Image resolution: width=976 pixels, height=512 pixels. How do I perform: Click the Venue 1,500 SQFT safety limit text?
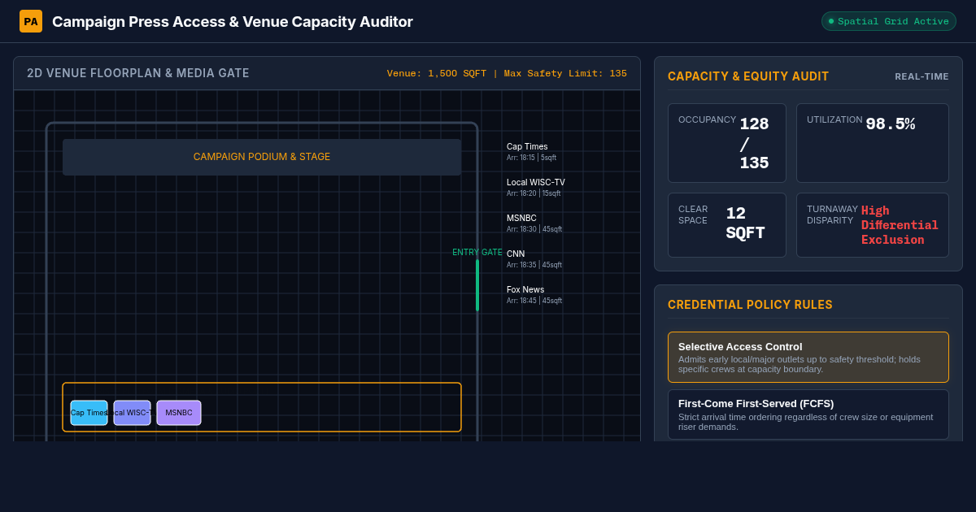[x=507, y=73]
